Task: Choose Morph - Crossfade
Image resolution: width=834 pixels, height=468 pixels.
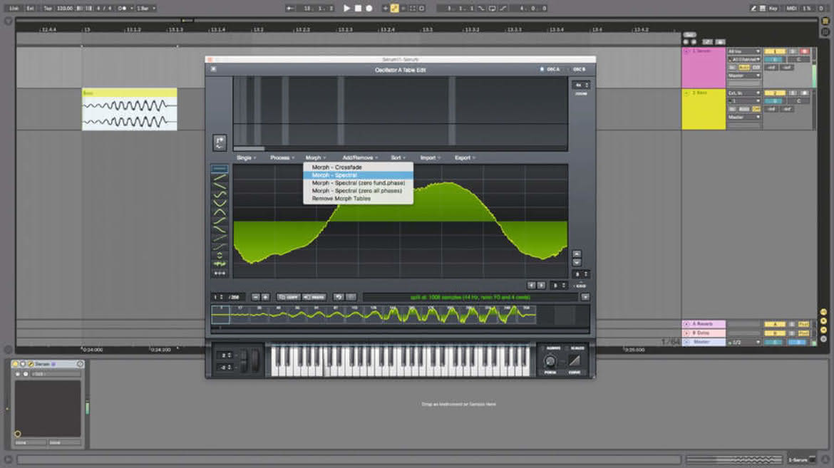Action: pyautogui.click(x=358, y=167)
